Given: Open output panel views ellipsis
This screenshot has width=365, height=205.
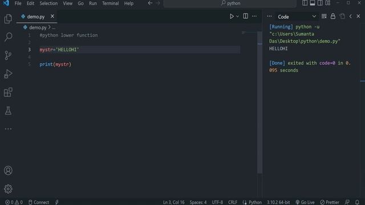Looking at the screenshot, I should click(x=269, y=17).
